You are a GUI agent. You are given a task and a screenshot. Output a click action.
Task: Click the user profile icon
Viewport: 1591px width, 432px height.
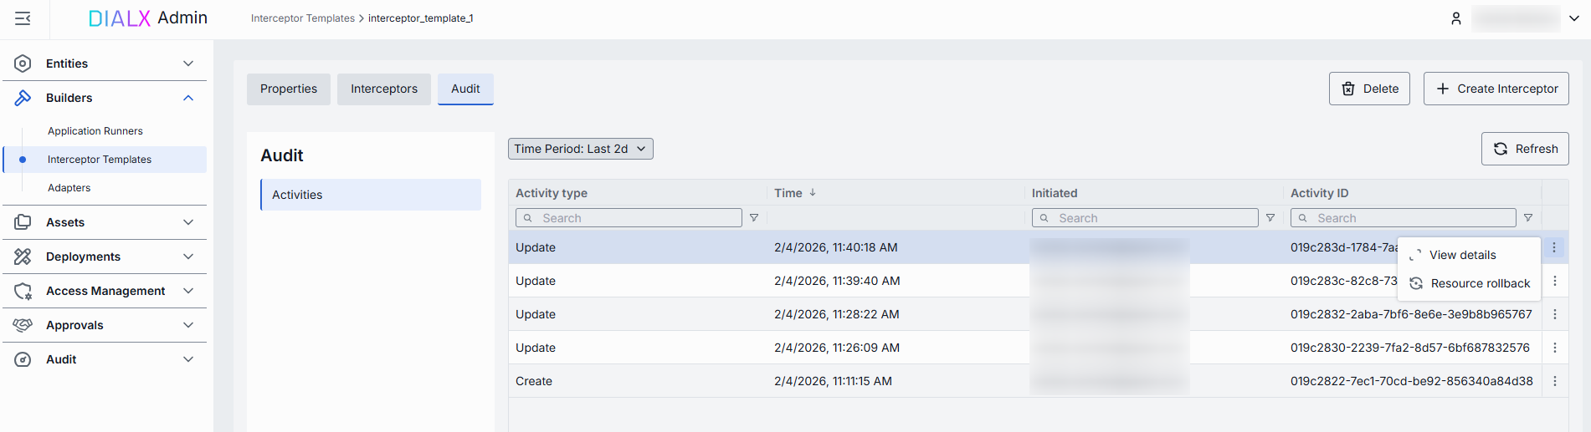click(x=1456, y=18)
